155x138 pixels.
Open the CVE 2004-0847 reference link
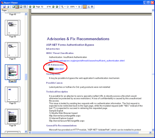(x=59, y=69)
